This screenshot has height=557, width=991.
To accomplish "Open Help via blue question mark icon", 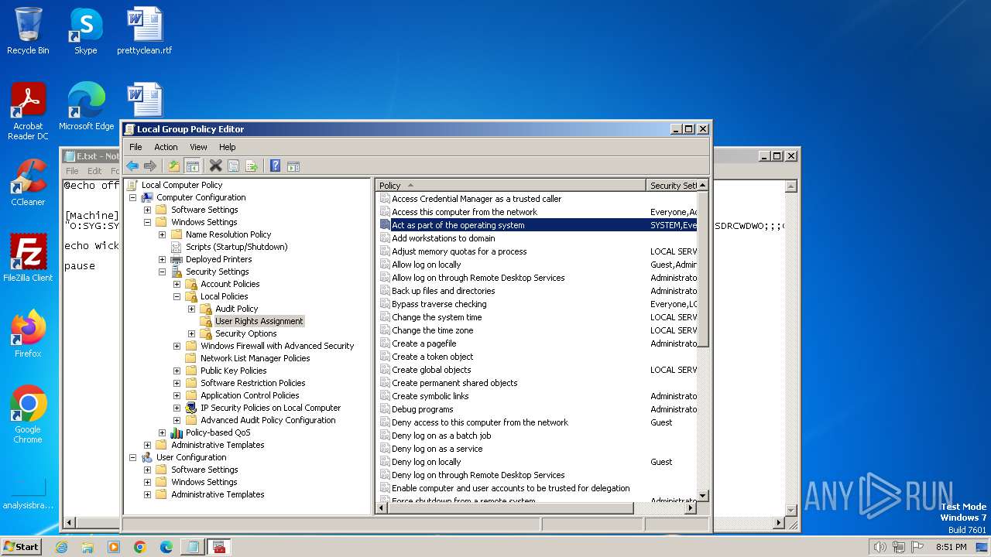I will (275, 166).
